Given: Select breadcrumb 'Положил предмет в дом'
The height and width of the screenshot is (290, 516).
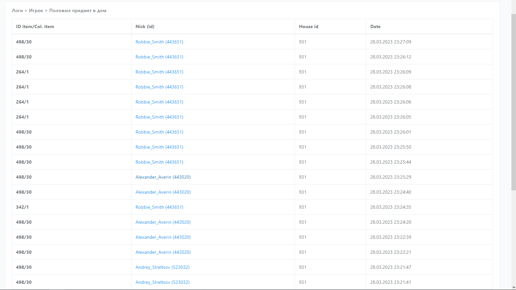Looking at the screenshot, I should [x=78, y=10].
